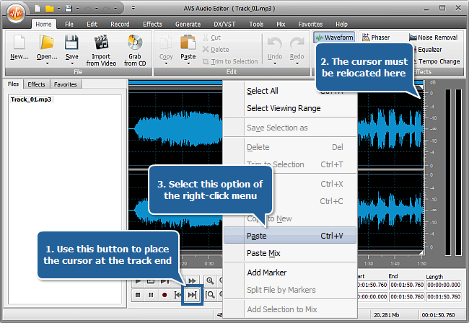
Task: Jump the cursor to the track end
Action: tap(193, 295)
